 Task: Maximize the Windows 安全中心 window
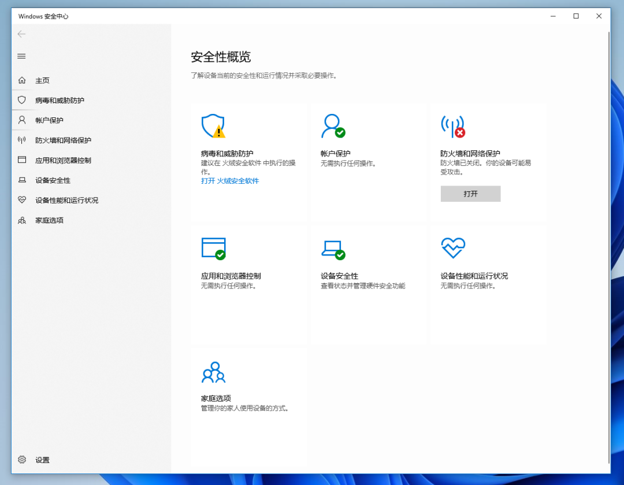576,16
